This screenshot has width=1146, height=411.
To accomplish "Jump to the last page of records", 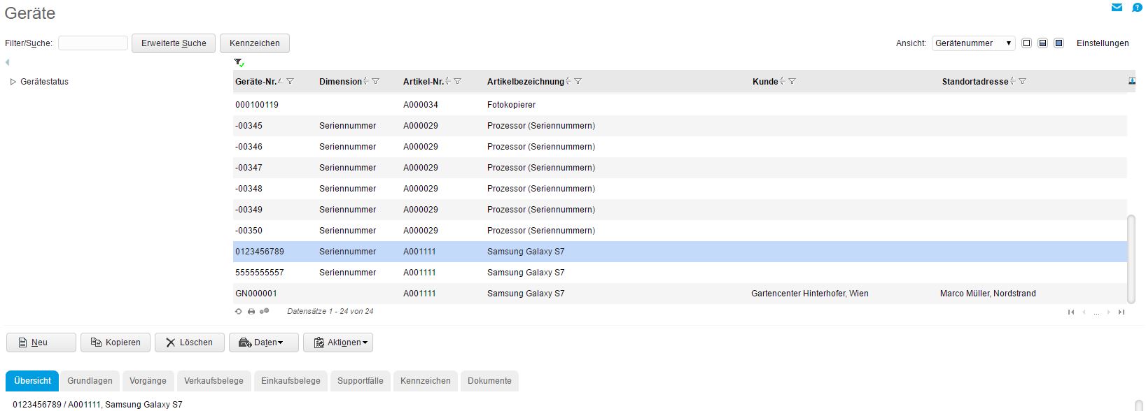I will 1121,312.
